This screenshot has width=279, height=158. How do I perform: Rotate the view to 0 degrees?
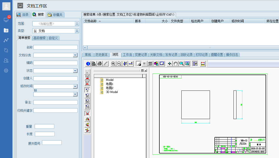[x=87, y=90]
